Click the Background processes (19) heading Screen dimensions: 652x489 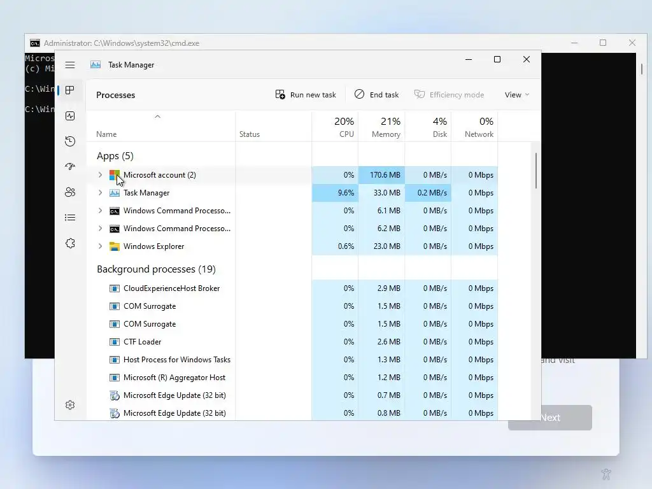pyautogui.click(x=157, y=269)
